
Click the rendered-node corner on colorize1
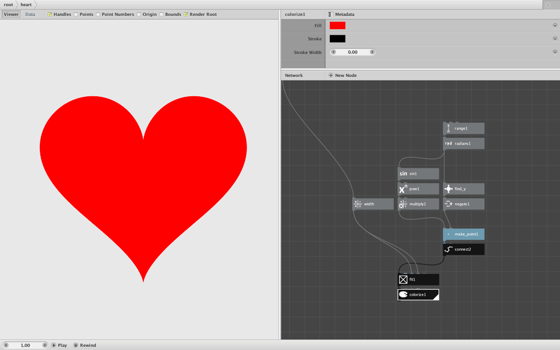(436, 297)
